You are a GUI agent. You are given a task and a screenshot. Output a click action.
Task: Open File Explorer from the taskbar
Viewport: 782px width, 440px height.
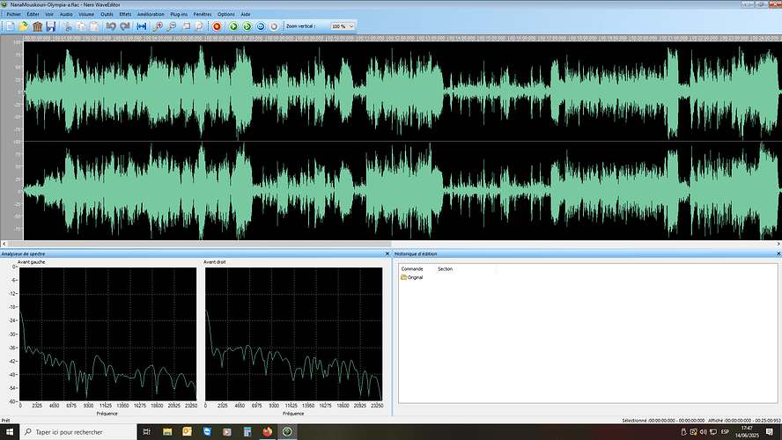[167, 432]
